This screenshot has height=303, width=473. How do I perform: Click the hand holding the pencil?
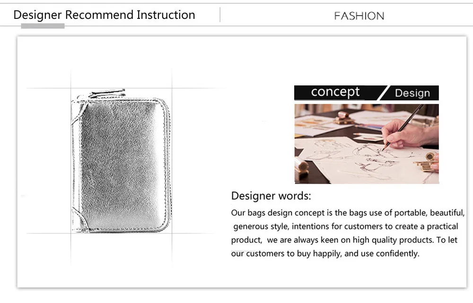click(x=409, y=134)
